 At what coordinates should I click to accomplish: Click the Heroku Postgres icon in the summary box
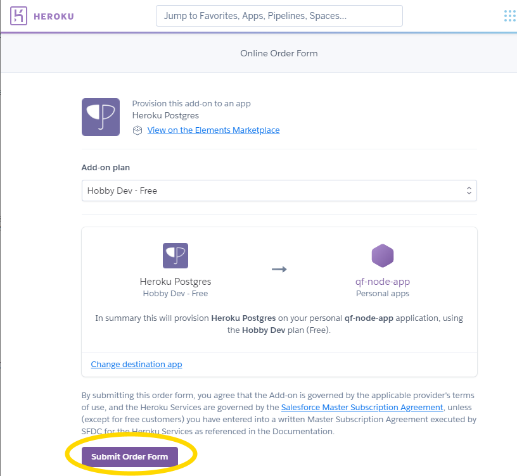[x=176, y=256]
